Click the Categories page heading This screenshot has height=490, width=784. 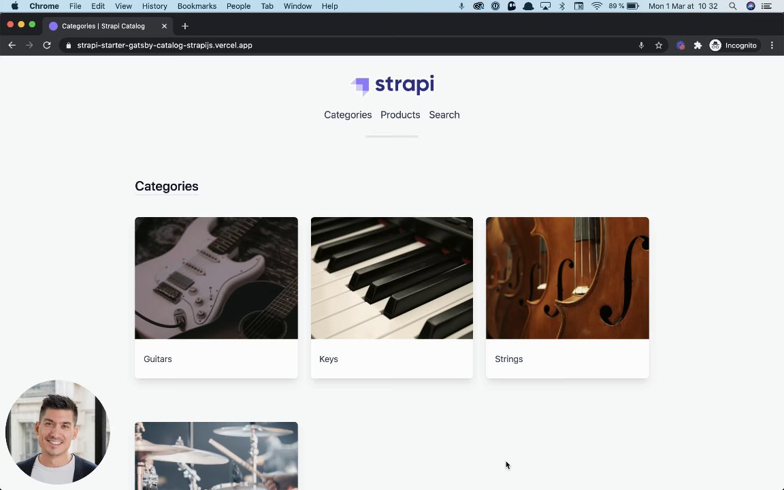click(x=167, y=186)
